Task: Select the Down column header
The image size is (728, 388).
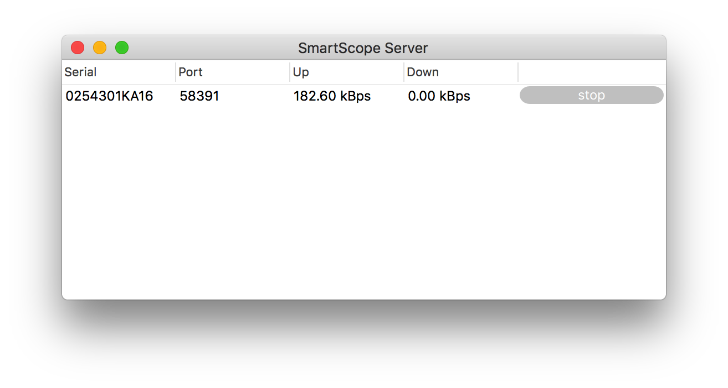Action: pyautogui.click(x=423, y=72)
